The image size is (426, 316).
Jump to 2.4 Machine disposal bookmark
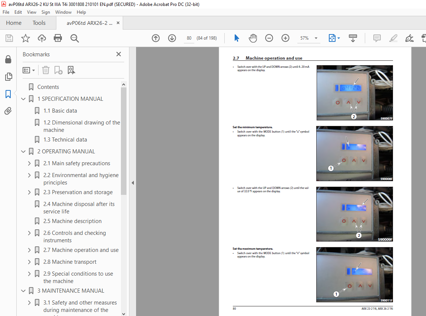(x=79, y=208)
